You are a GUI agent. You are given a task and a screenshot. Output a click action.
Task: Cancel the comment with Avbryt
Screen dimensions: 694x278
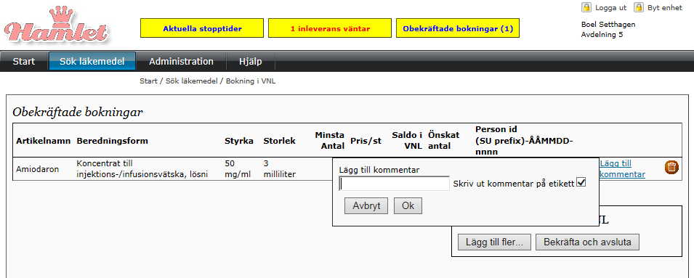(x=366, y=206)
